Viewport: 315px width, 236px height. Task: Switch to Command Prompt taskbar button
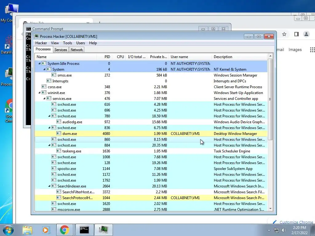pyautogui.click(x=84, y=230)
